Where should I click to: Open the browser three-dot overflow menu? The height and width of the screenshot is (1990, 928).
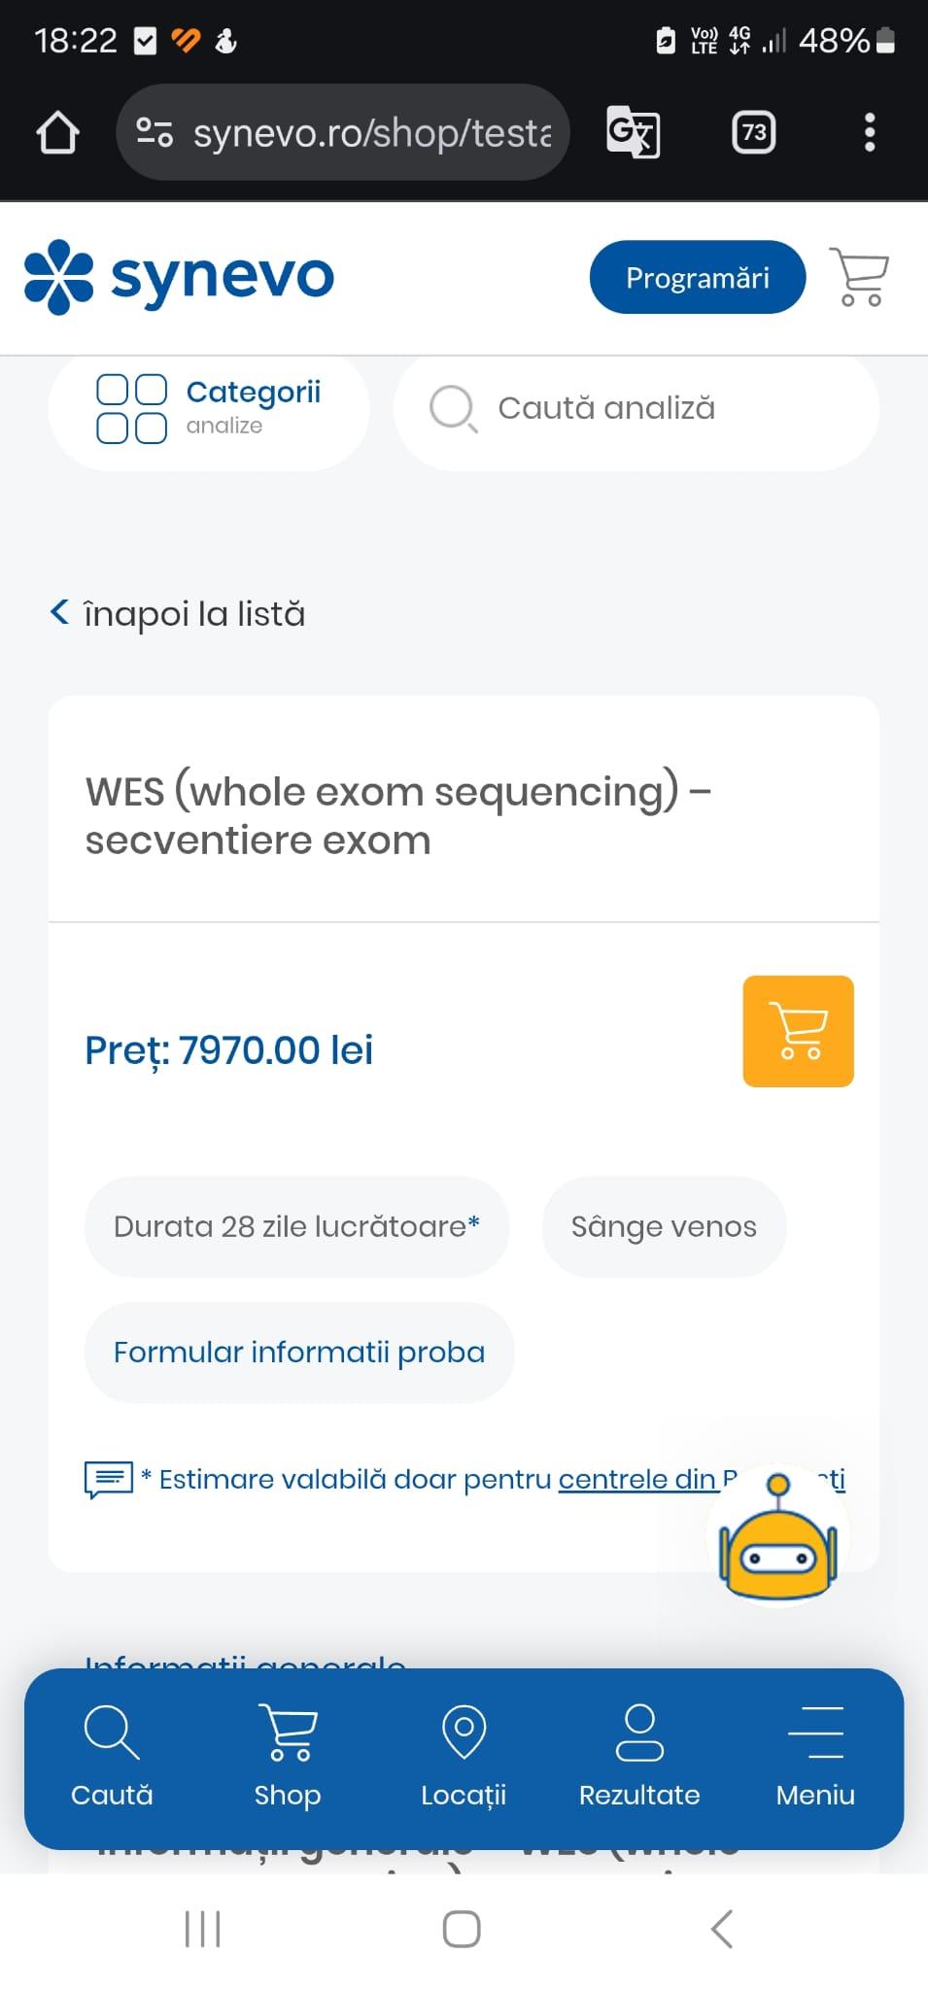[870, 132]
